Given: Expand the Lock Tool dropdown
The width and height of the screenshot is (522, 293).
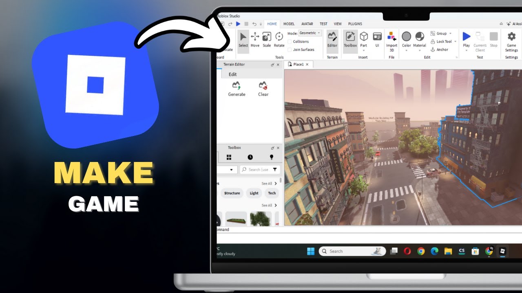Looking at the screenshot, I should point(455,42).
